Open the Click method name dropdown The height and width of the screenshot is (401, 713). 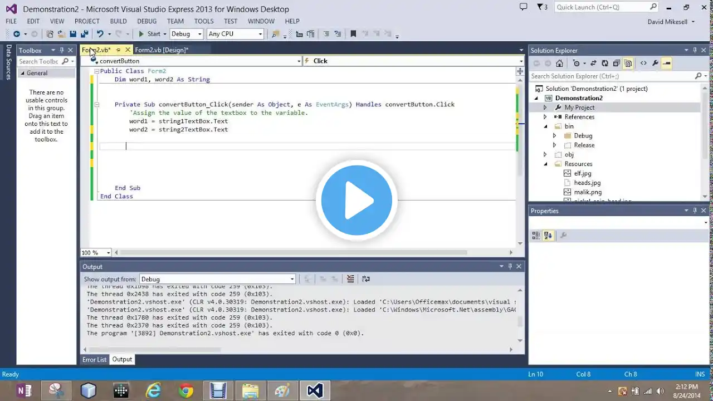tap(521, 61)
